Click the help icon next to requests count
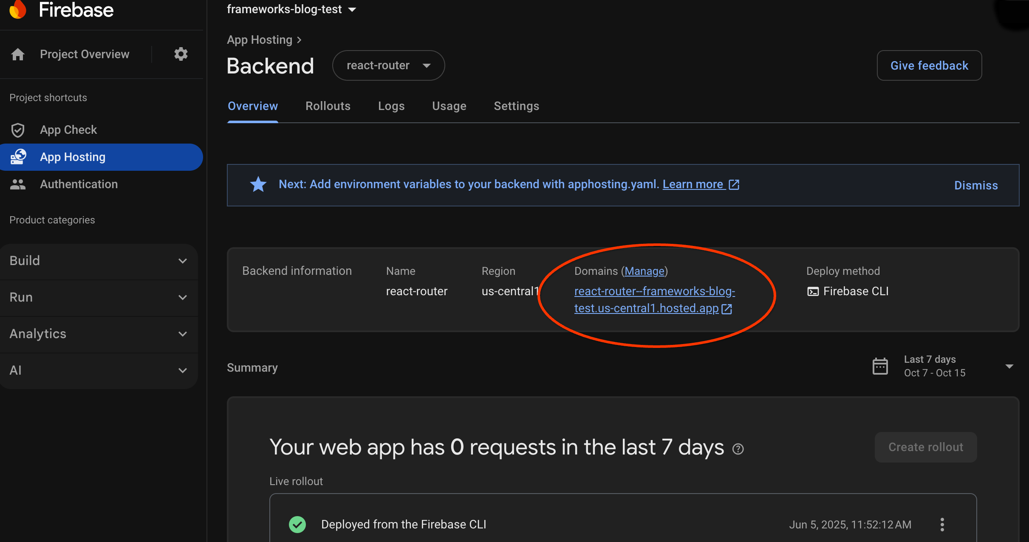This screenshot has height=542, width=1029. click(738, 449)
